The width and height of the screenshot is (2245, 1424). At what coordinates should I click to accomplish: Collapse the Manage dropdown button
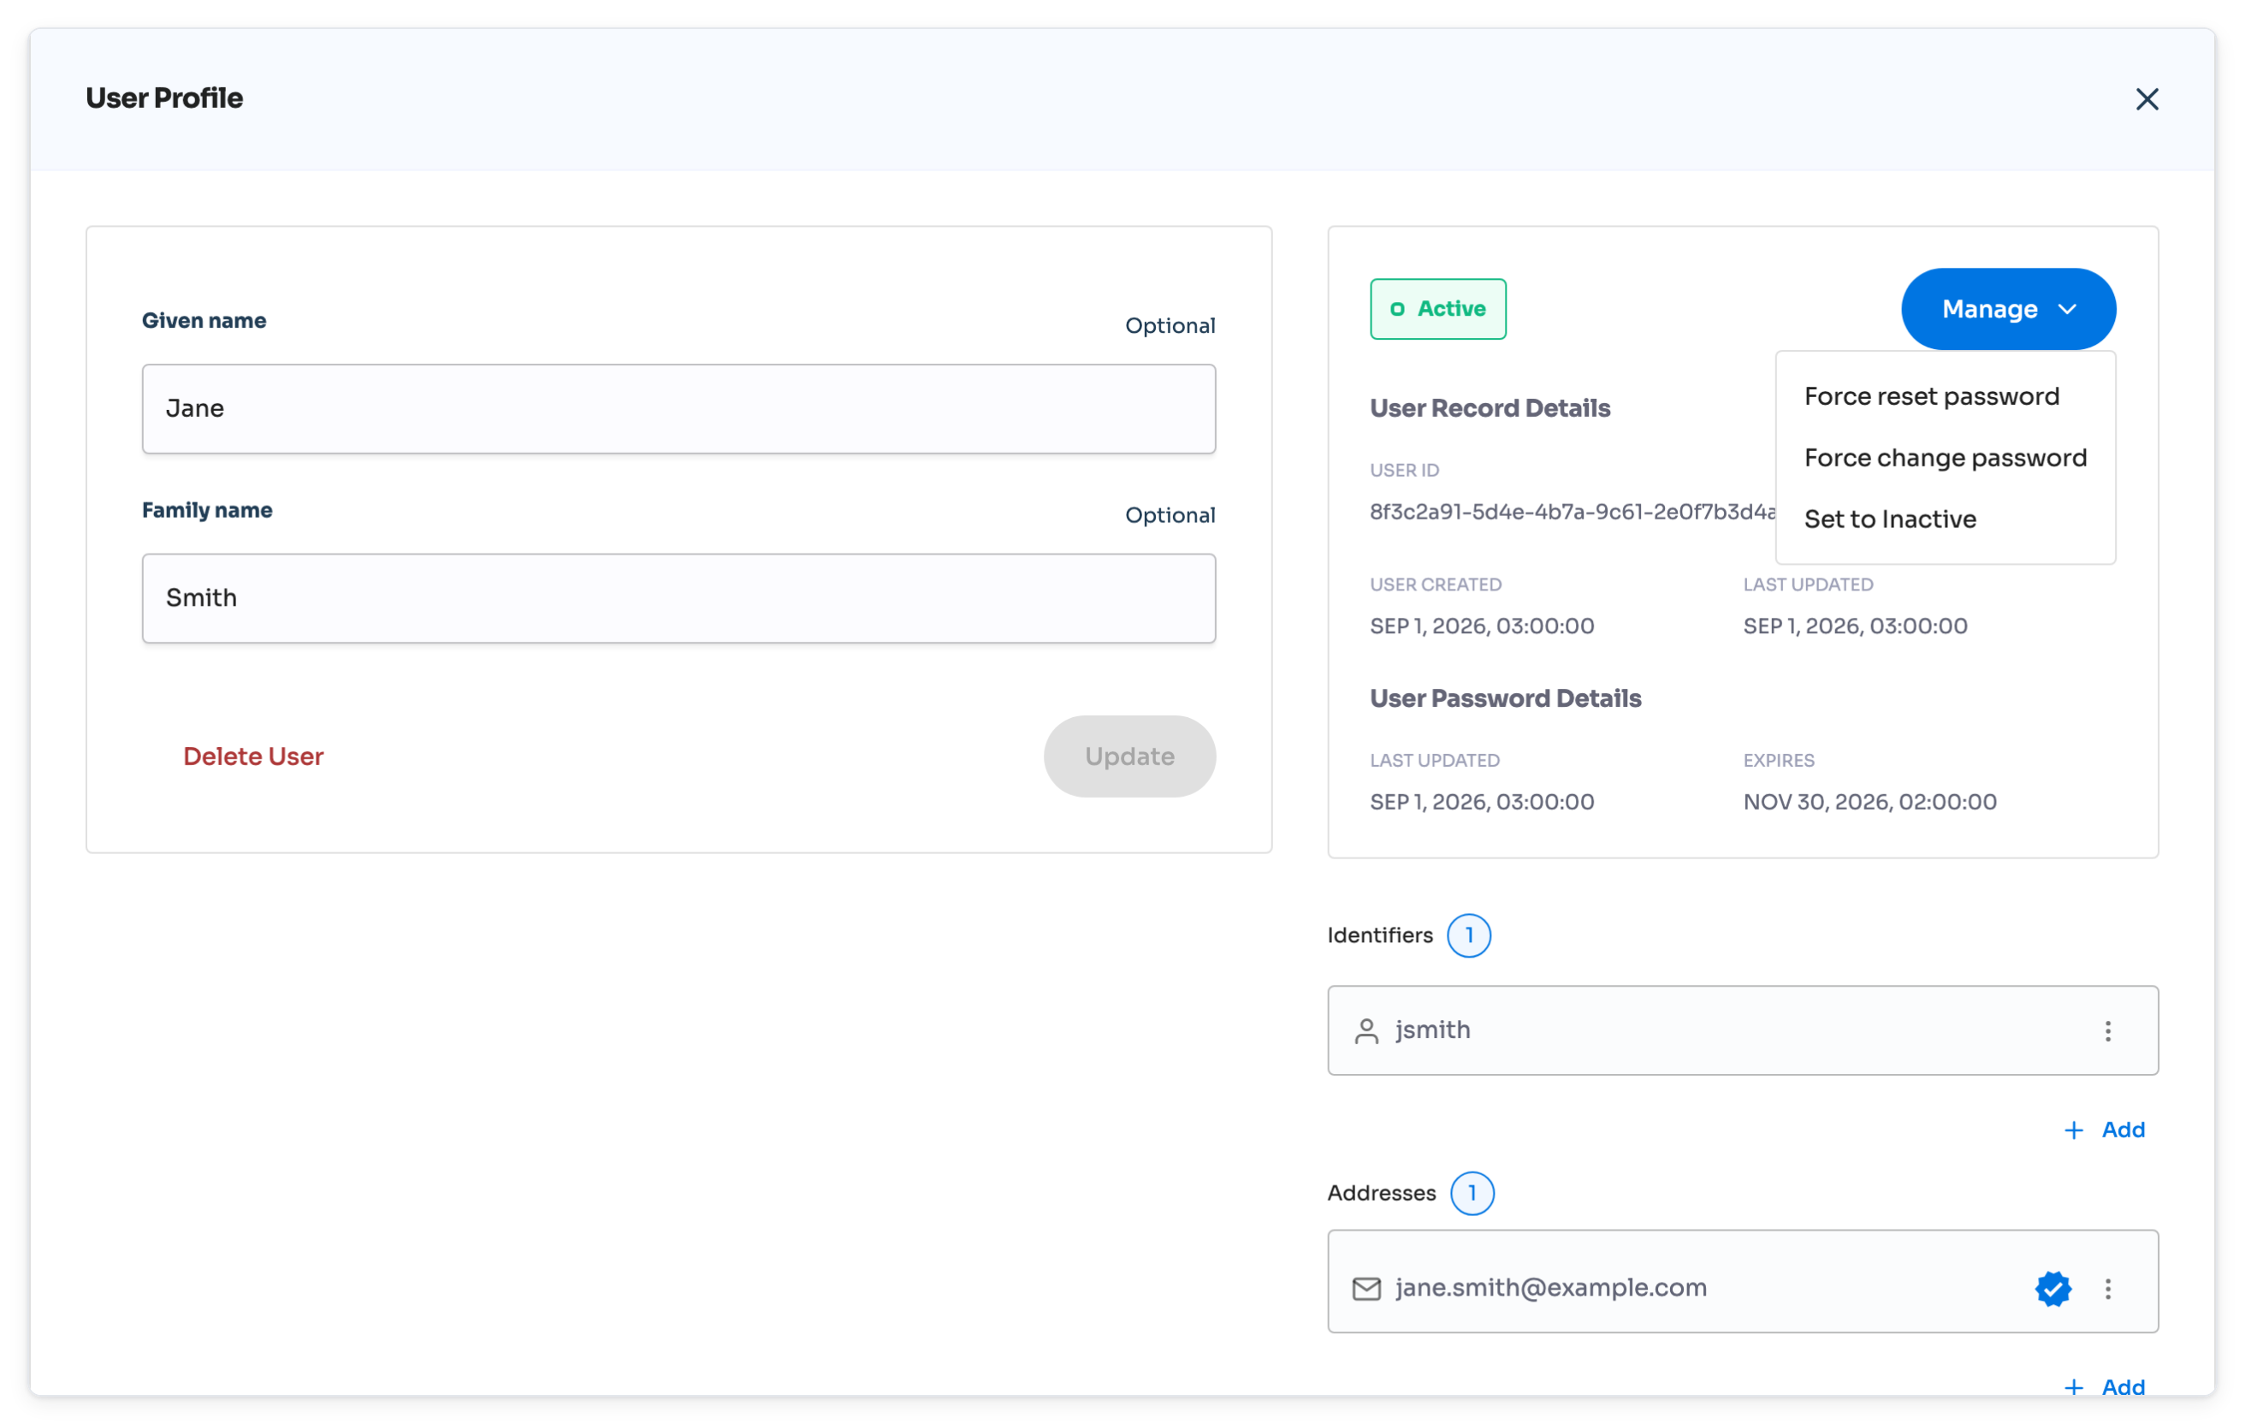(x=2008, y=309)
